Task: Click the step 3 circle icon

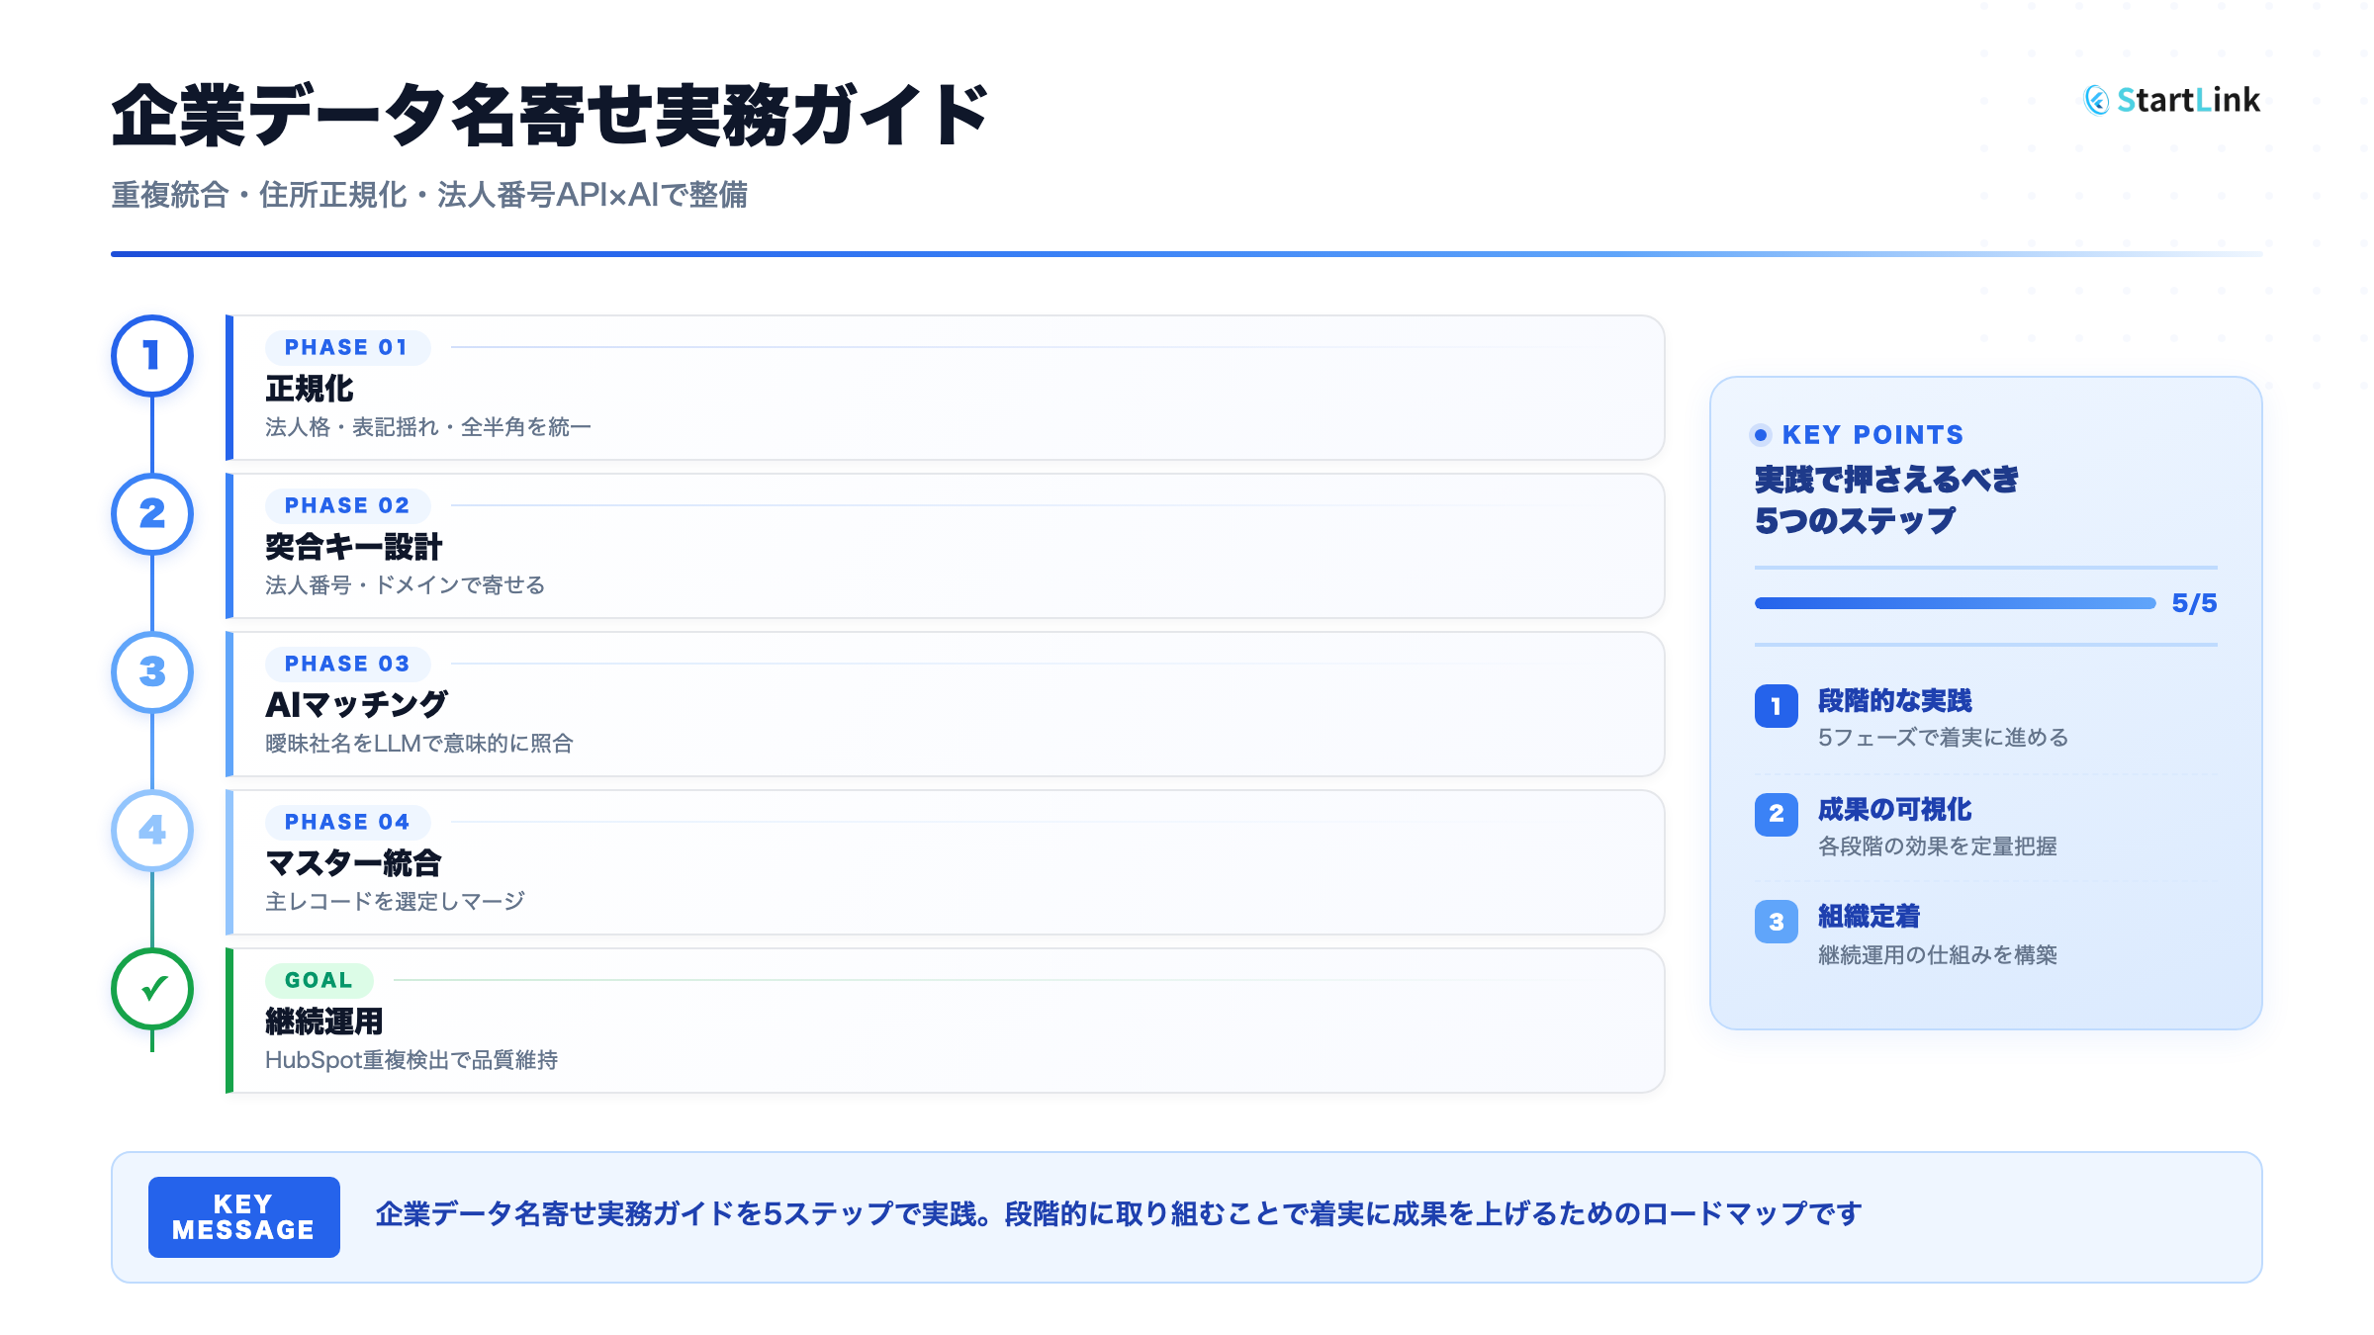Action: (x=152, y=672)
